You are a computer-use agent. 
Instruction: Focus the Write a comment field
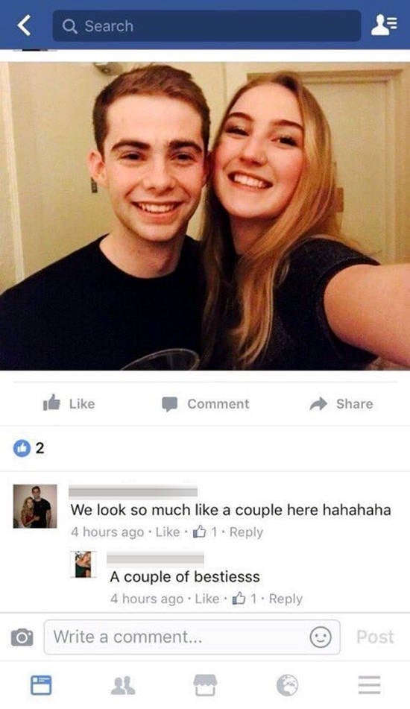pos(192,637)
